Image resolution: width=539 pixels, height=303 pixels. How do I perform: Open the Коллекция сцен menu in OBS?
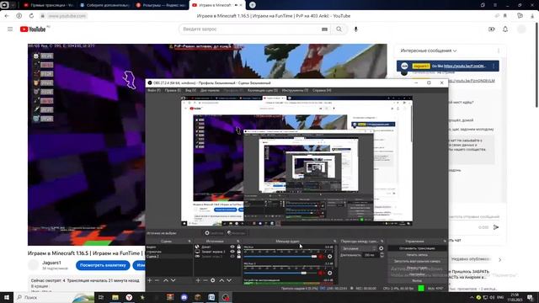coord(263,90)
